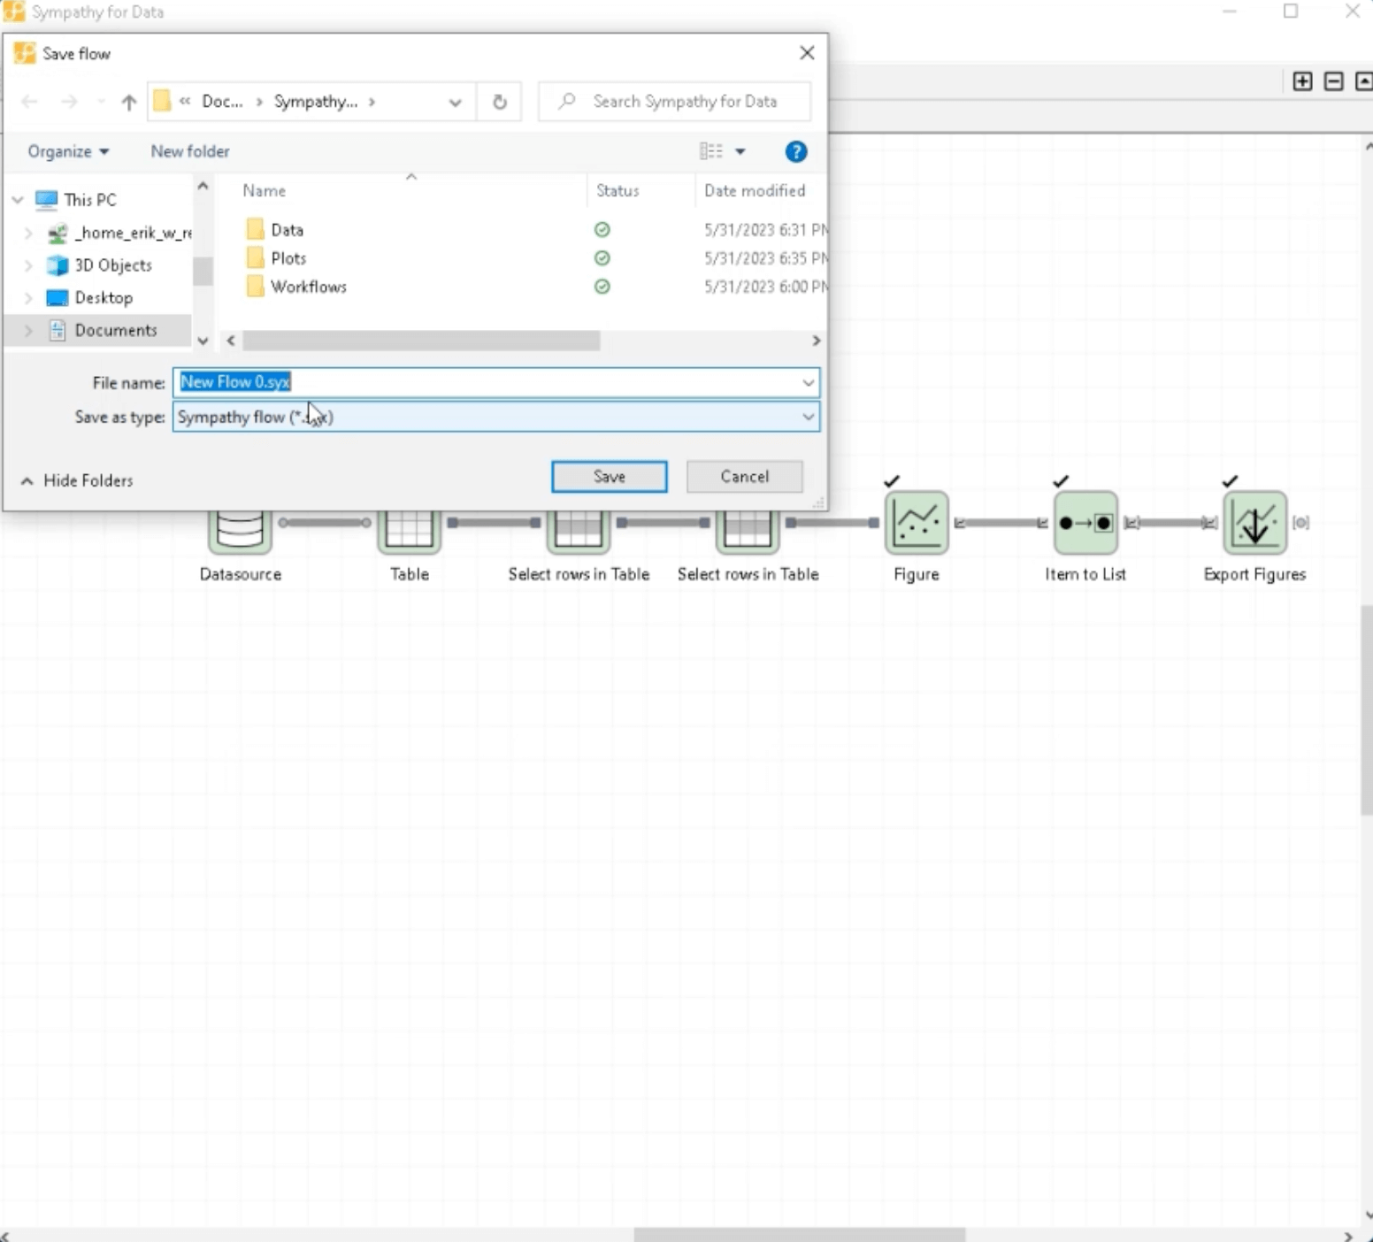
Task: Select Documents in navigation tree
Action: tap(116, 330)
